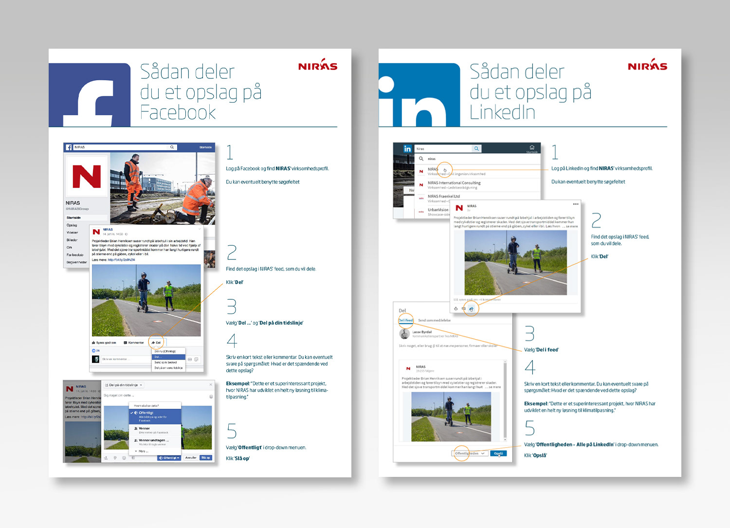
Task: Open the Del på din tidslinje dropdown
Action: (x=124, y=385)
